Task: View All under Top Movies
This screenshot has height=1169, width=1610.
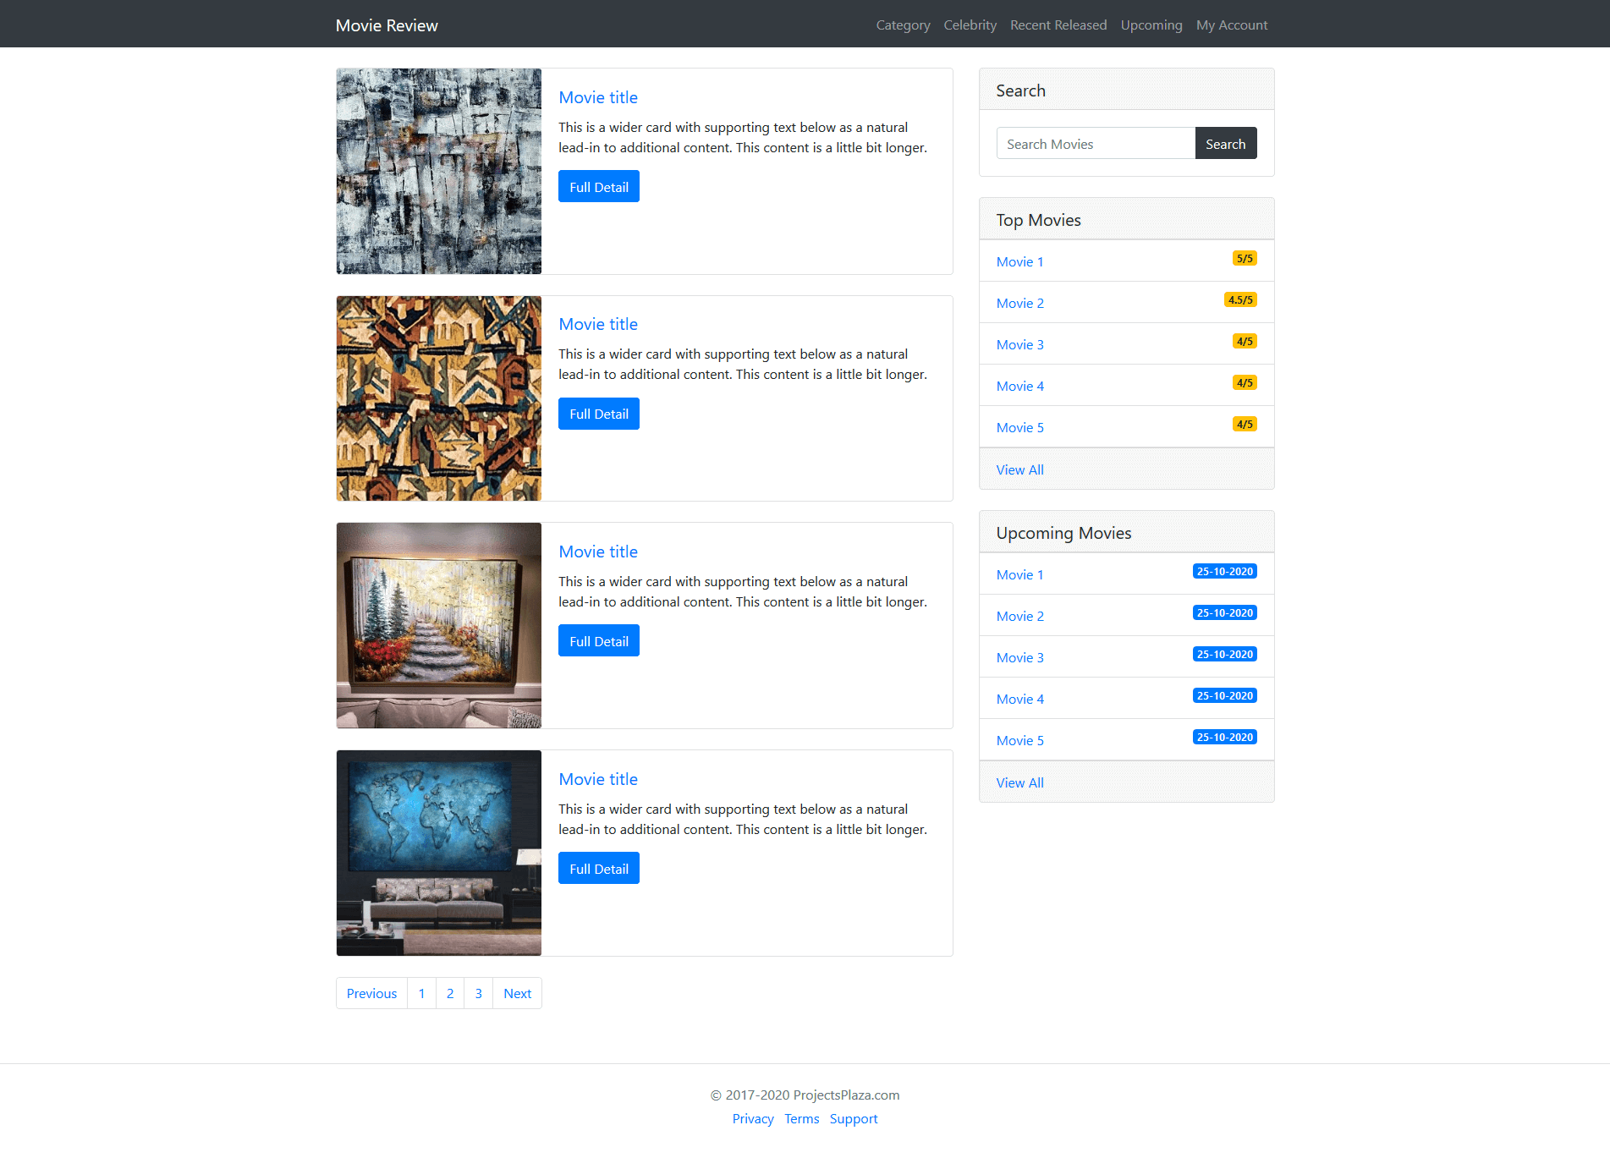Action: 1019,469
